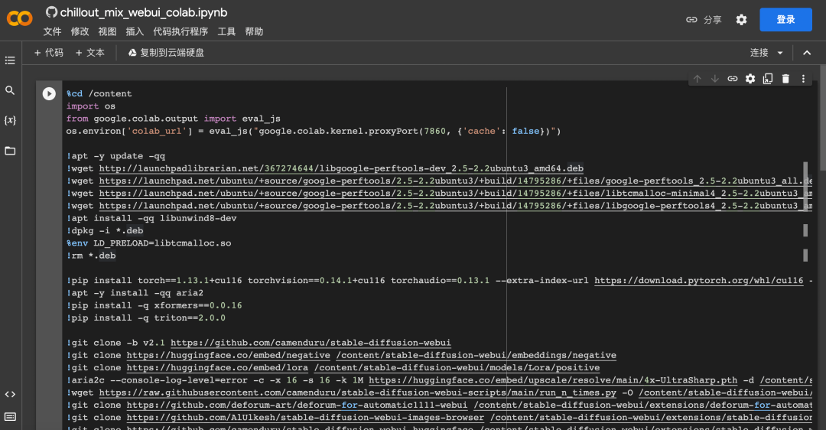Click 连接 to connect runtime
The image size is (826, 430).
pyautogui.click(x=759, y=53)
